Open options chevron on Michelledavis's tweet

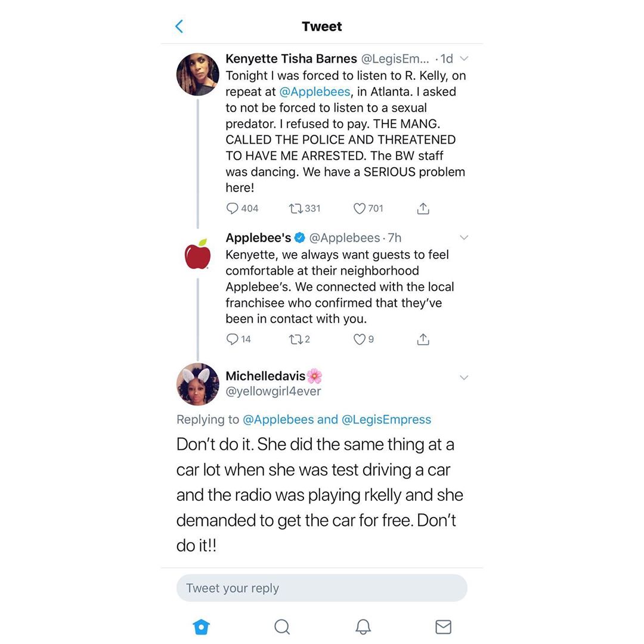[464, 377]
